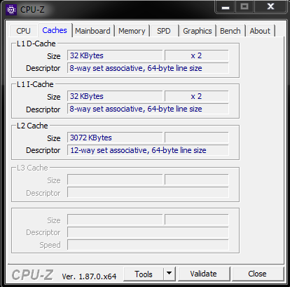Click the L1 D-Cache group label
290x287 pixels.
36,44
